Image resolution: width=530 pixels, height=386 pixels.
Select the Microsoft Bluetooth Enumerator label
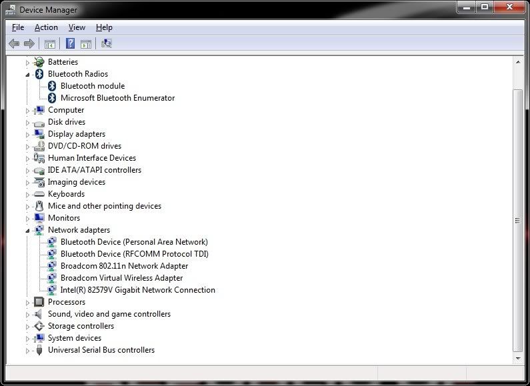tap(117, 98)
